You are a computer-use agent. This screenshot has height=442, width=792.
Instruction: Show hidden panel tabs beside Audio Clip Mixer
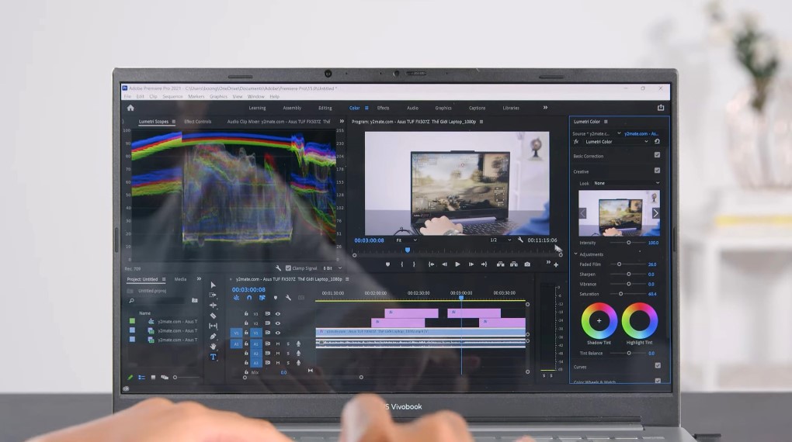click(342, 122)
